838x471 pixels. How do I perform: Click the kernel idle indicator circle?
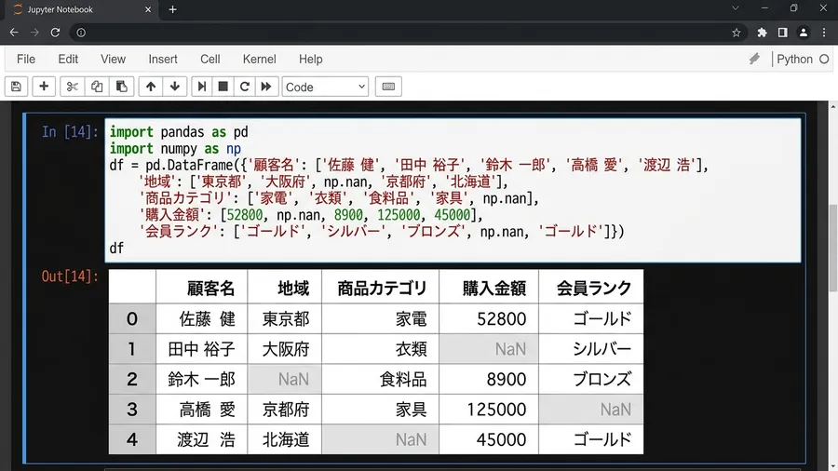click(x=824, y=60)
